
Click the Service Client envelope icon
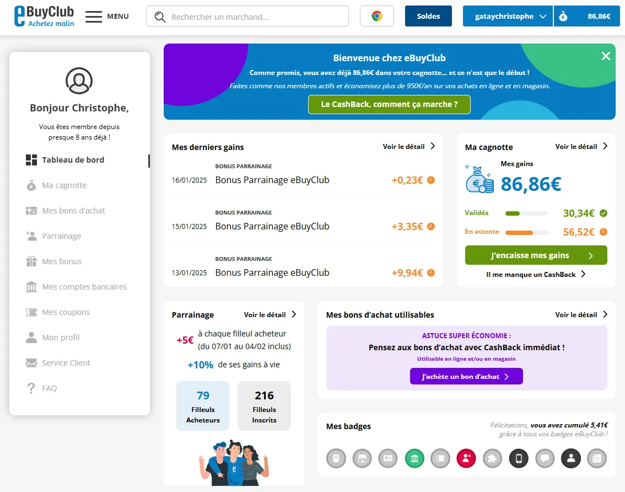pyautogui.click(x=31, y=363)
